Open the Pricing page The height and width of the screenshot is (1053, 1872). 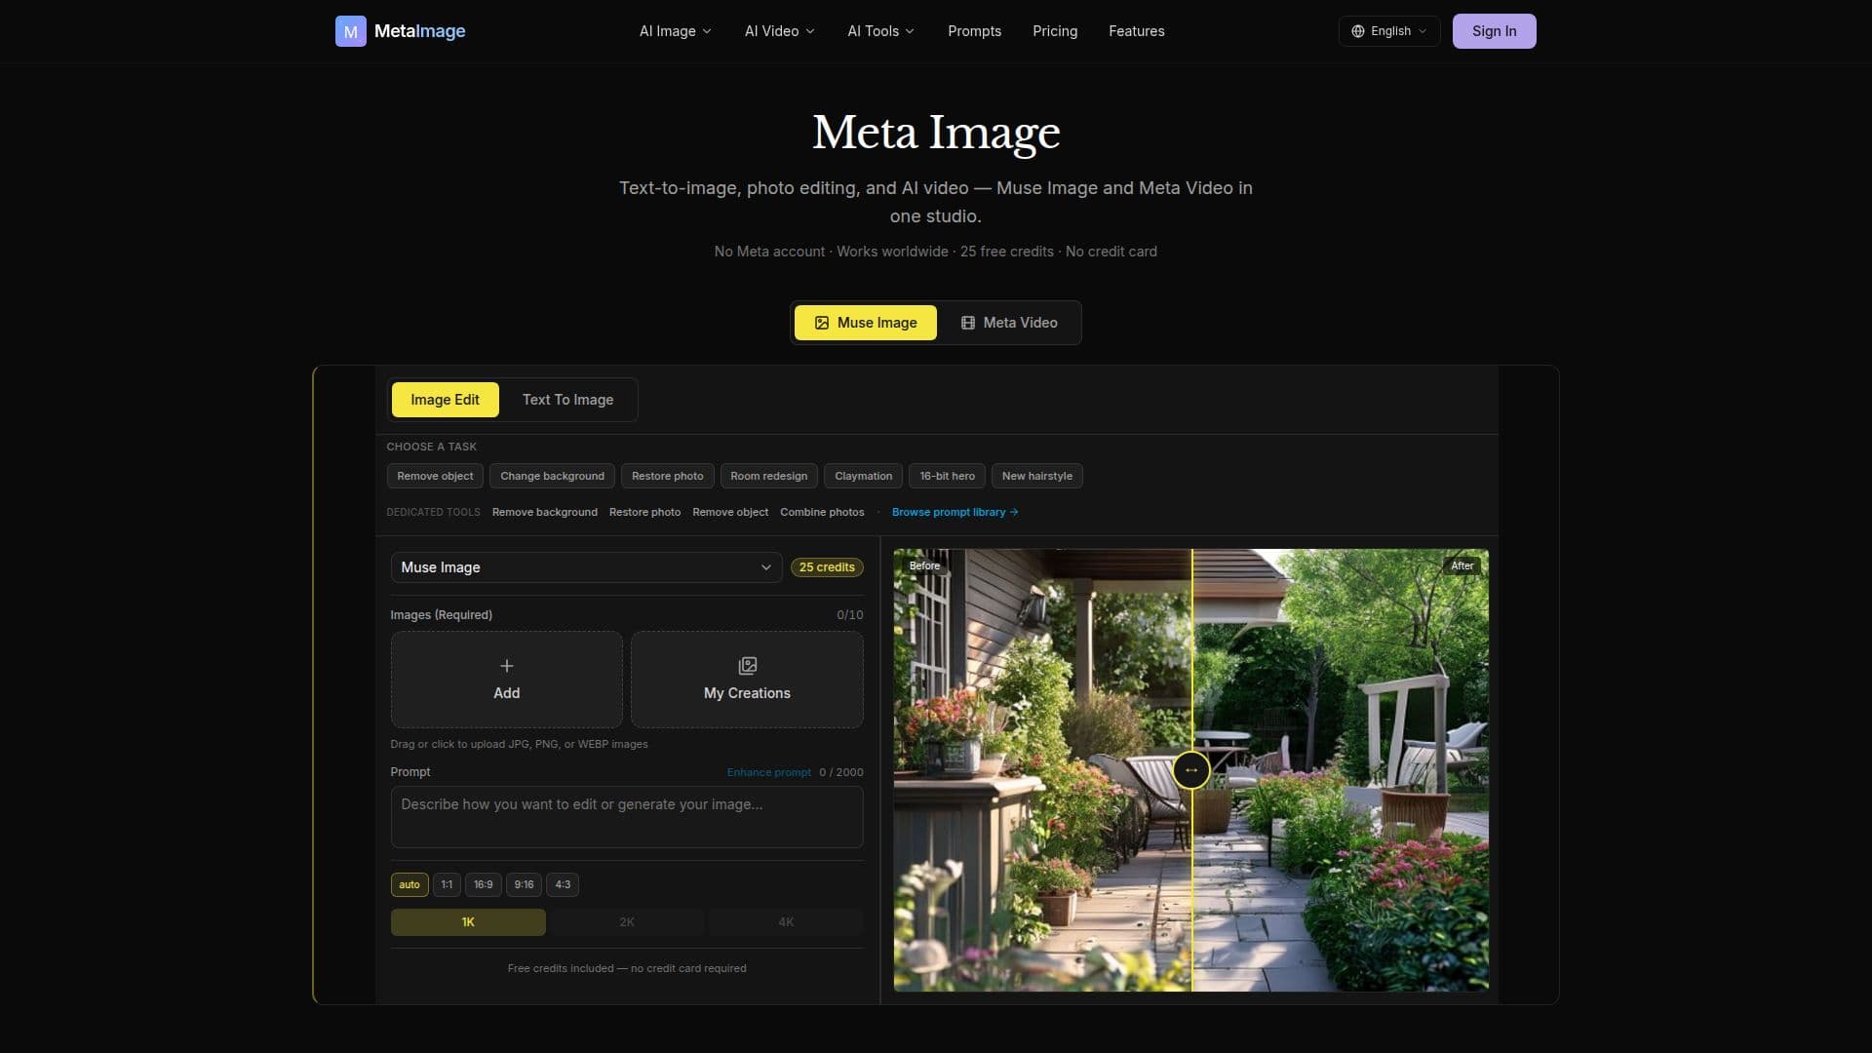coord(1055,31)
